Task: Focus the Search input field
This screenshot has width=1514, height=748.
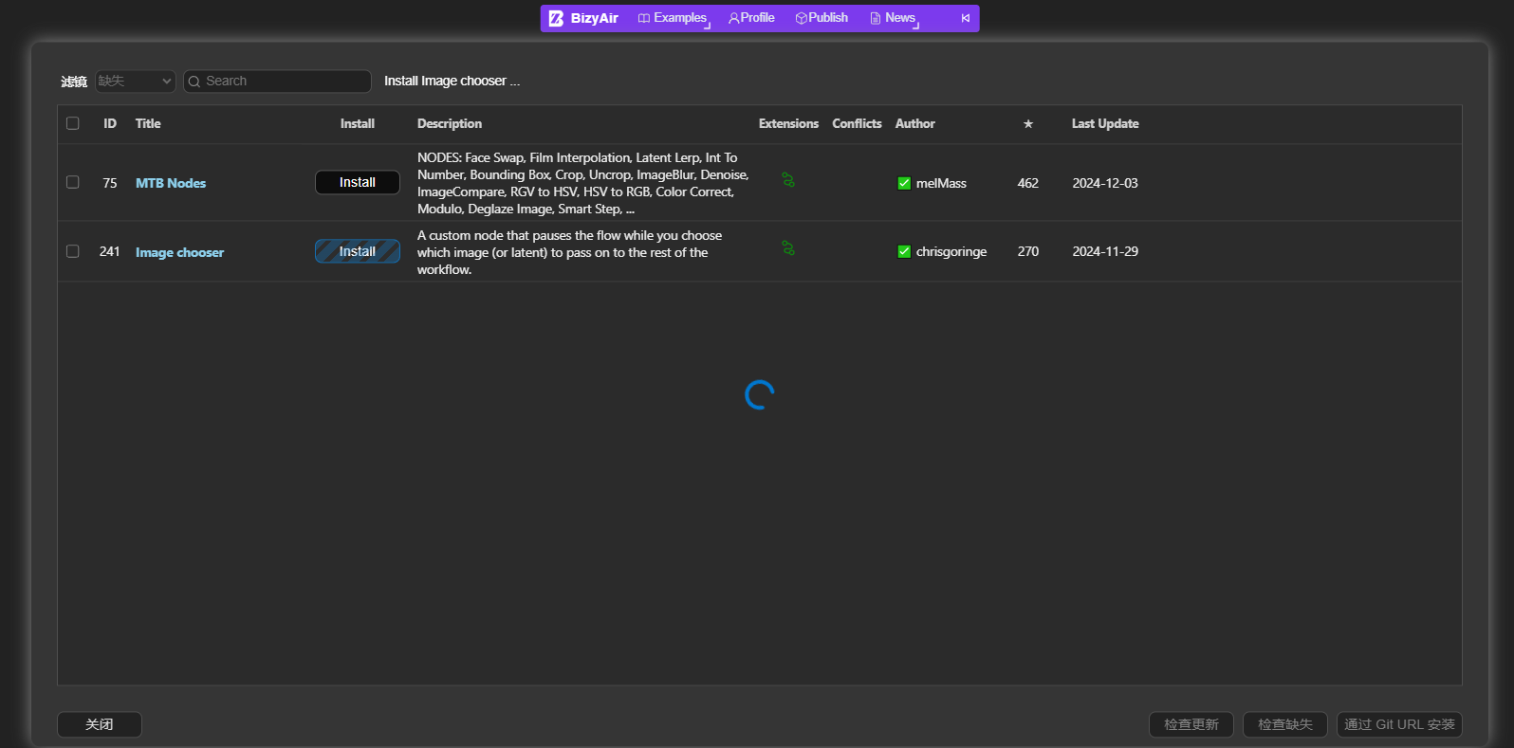Action: coord(277,82)
